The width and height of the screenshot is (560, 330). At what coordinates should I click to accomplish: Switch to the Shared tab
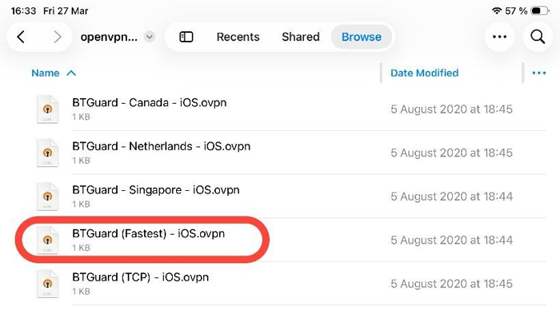point(301,37)
